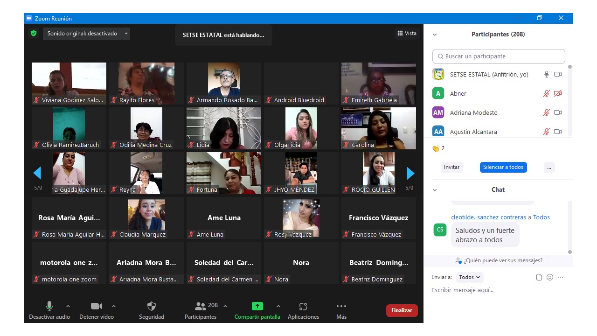
Task: Toggle Sonido original desactivado button
Action: [x=83, y=34]
